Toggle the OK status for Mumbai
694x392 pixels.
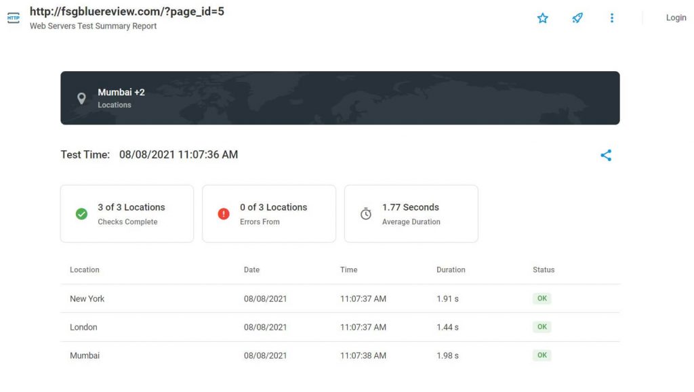542,355
